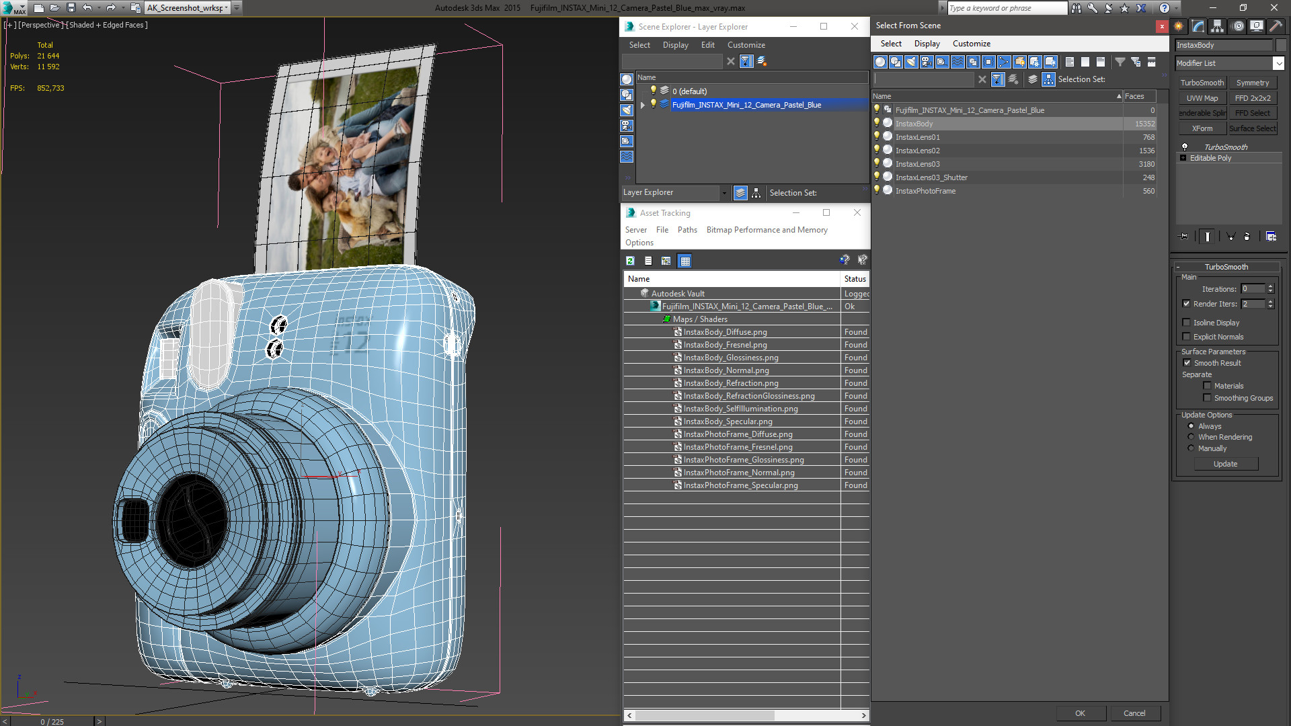The height and width of the screenshot is (726, 1291).
Task: Click Select All icon in Select From Scene
Action: coord(1070,62)
